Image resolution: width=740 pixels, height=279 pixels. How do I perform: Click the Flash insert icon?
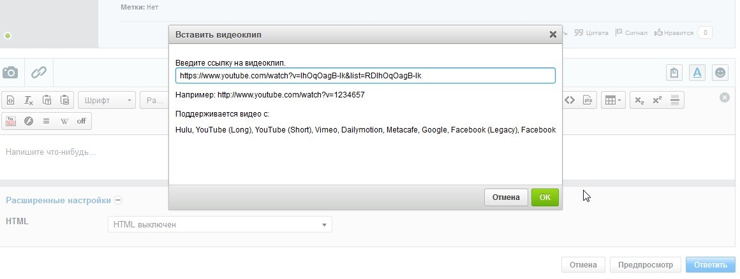29,121
